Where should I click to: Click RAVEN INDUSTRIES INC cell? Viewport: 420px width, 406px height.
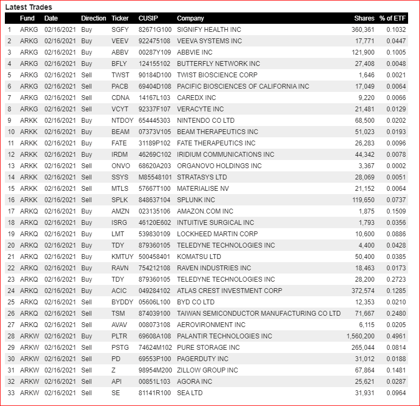click(x=214, y=268)
